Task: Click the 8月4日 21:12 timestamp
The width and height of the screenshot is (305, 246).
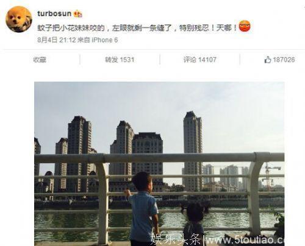Action: (57, 40)
